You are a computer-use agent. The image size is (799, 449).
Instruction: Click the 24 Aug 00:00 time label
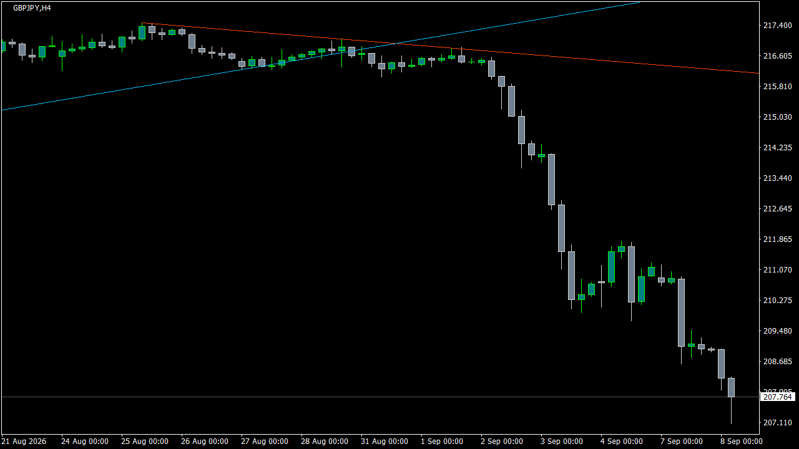(x=85, y=442)
